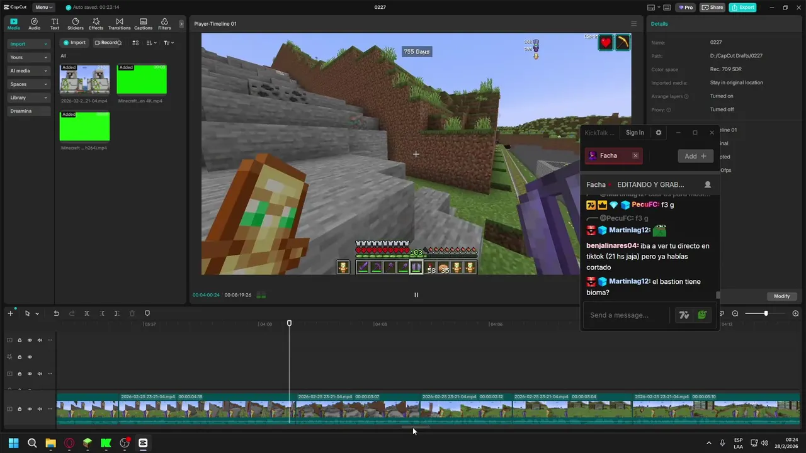806x453 pixels.
Task: Open the media sort dropdown
Action: click(x=151, y=43)
